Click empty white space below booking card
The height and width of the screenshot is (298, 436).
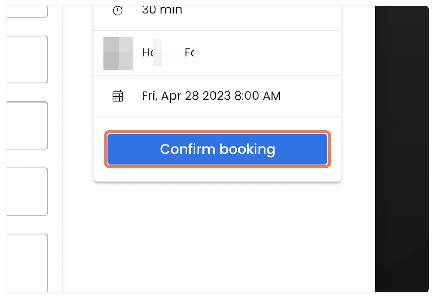tap(217, 236)
